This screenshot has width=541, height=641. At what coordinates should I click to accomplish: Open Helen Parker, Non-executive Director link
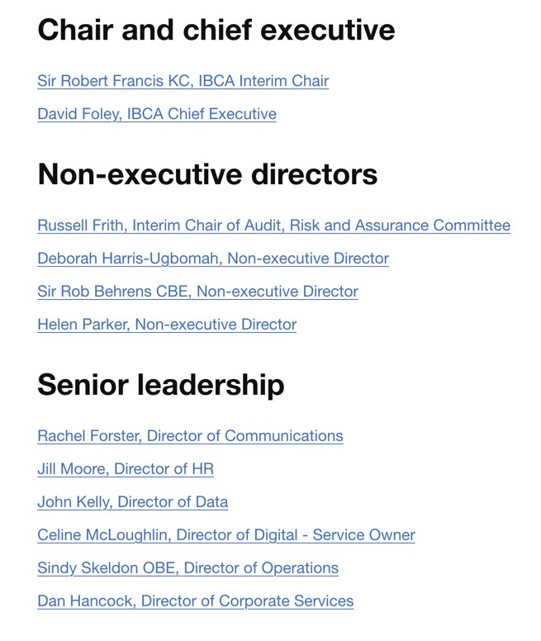click(x=167, y=325)
